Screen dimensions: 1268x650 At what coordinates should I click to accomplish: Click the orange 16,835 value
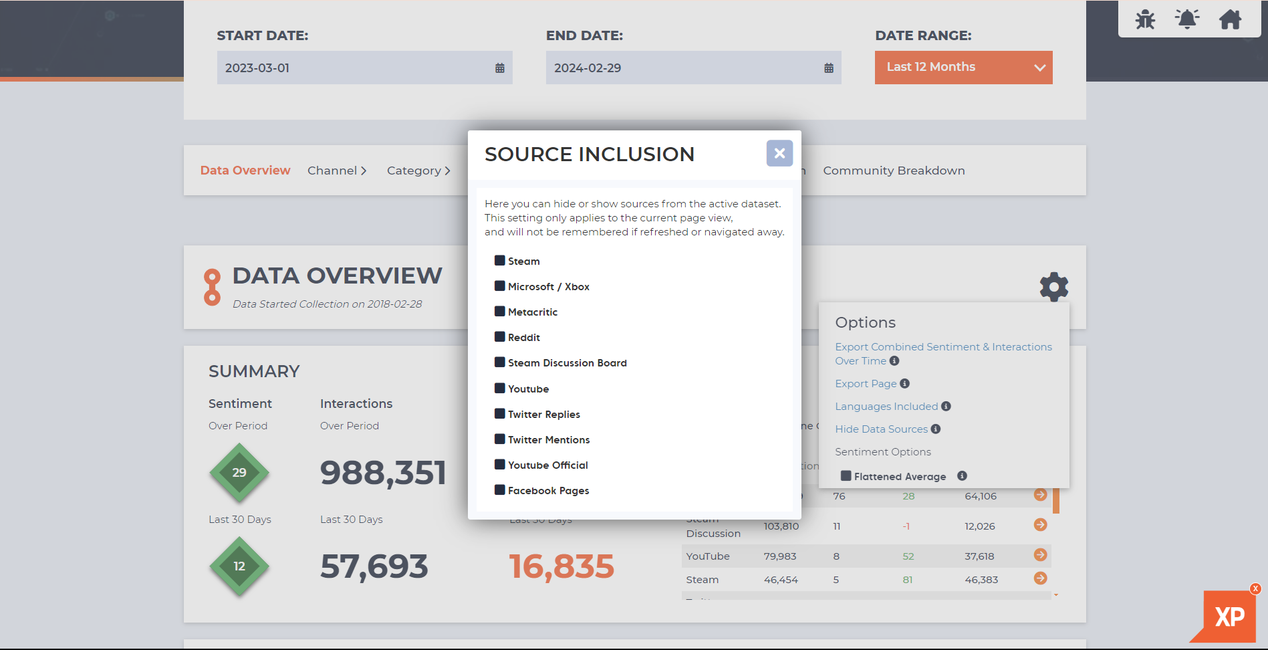(561, 566)
